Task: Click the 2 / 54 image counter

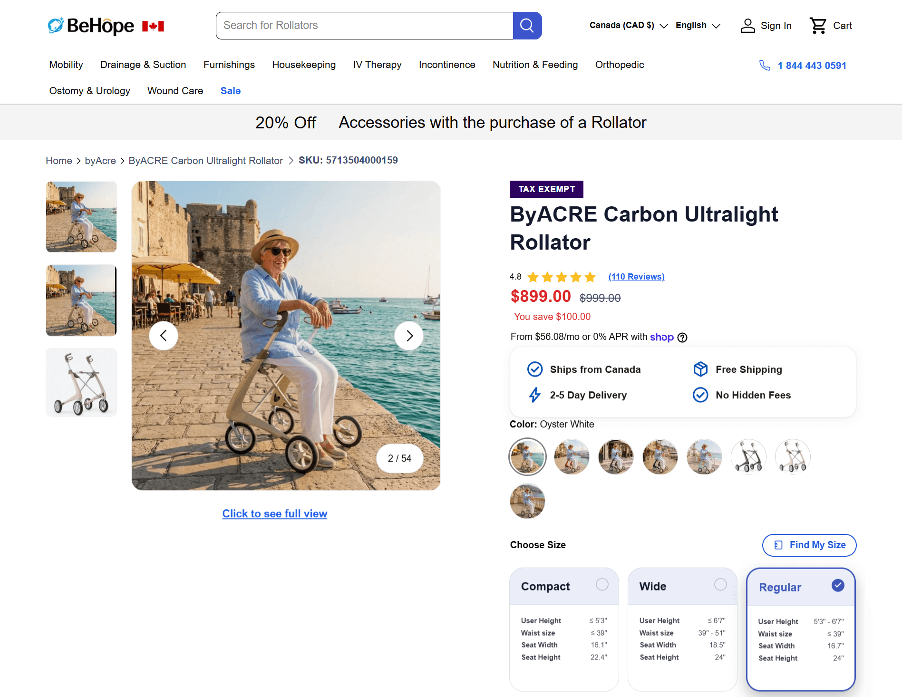Action: (x=399, y=458)
